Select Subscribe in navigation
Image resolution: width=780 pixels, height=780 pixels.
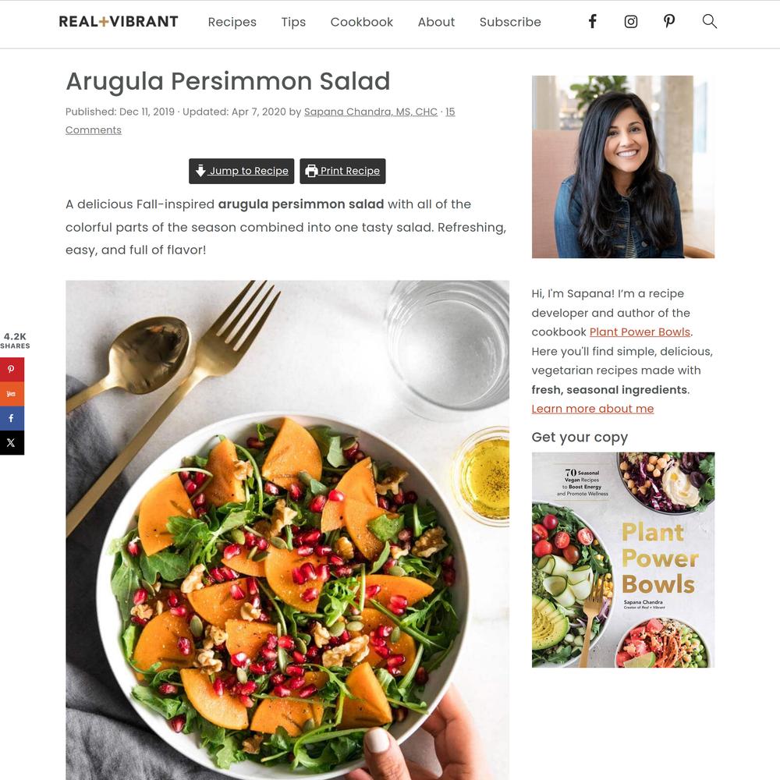[x=510, y=22]
